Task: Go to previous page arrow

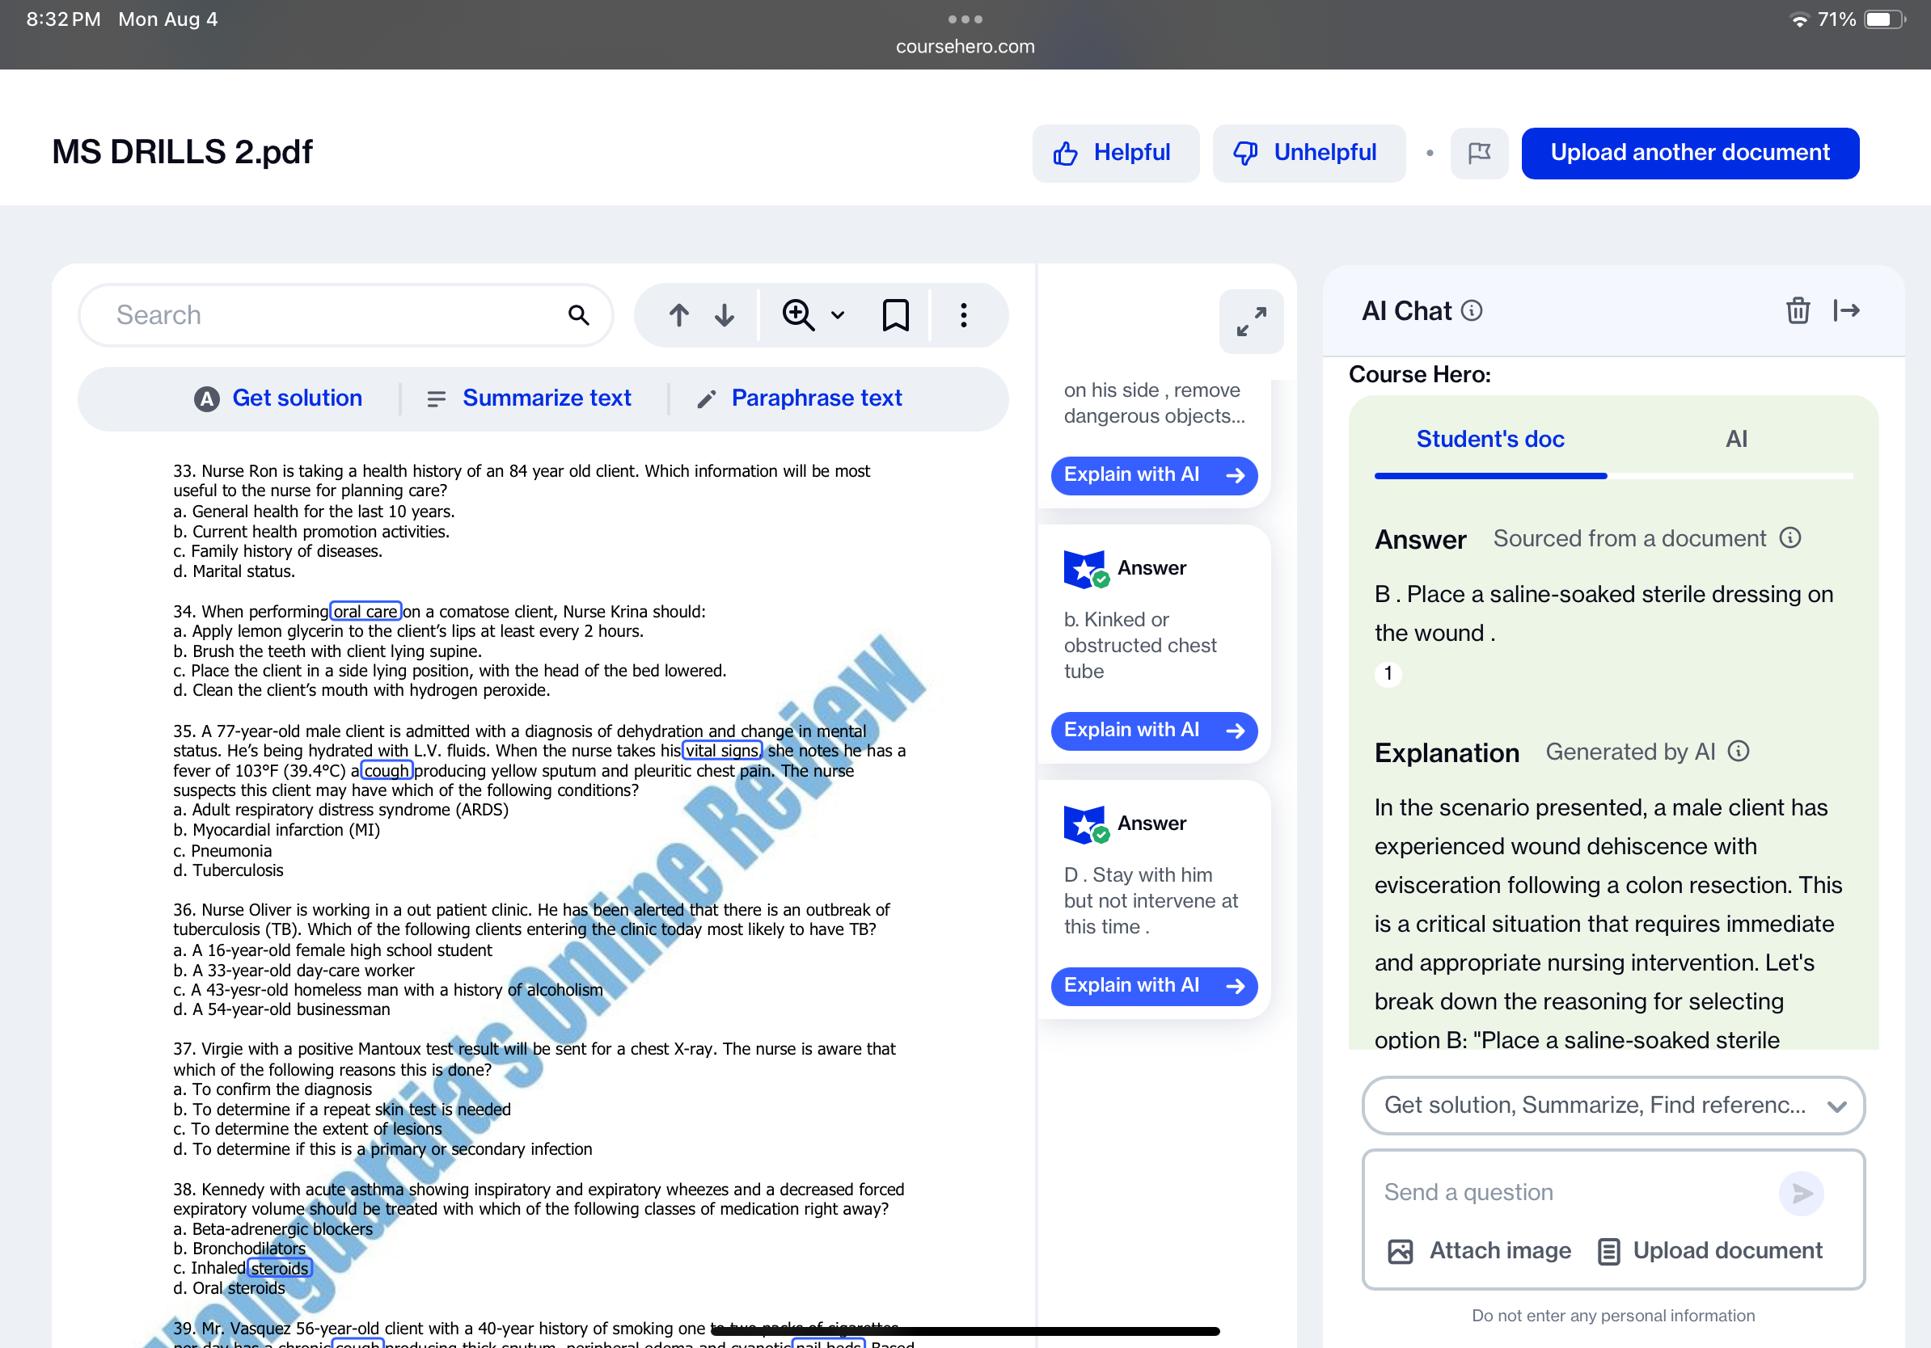Action: tap(678, 315)
